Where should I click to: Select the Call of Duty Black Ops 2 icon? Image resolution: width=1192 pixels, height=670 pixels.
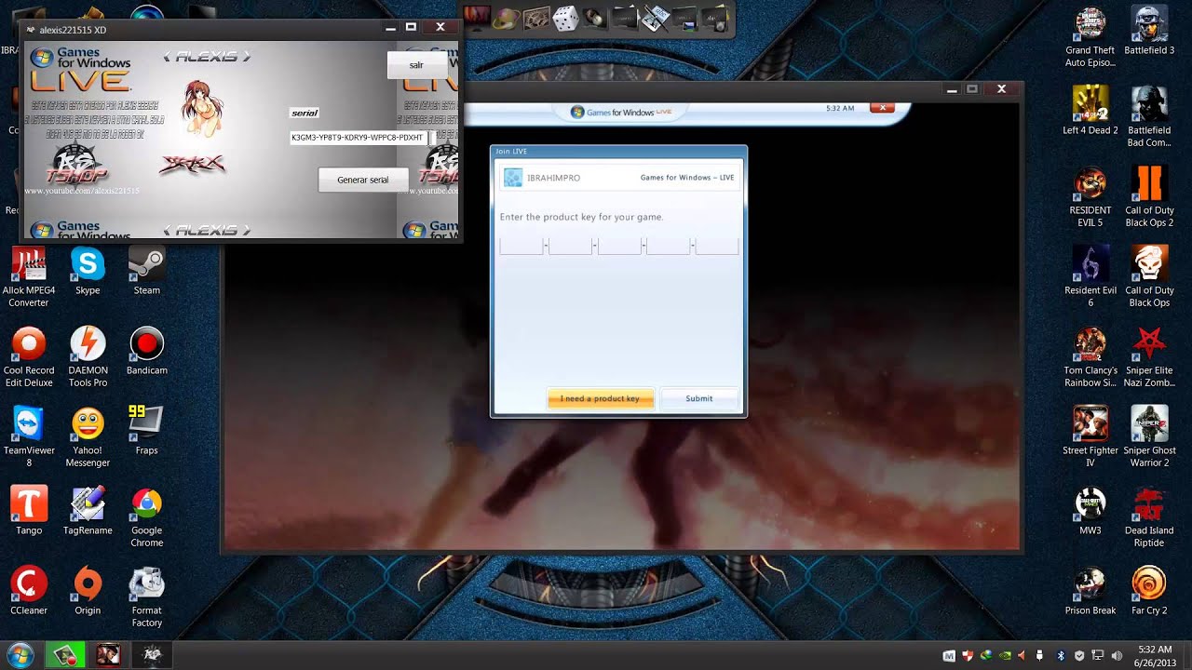click(1149, 184)
